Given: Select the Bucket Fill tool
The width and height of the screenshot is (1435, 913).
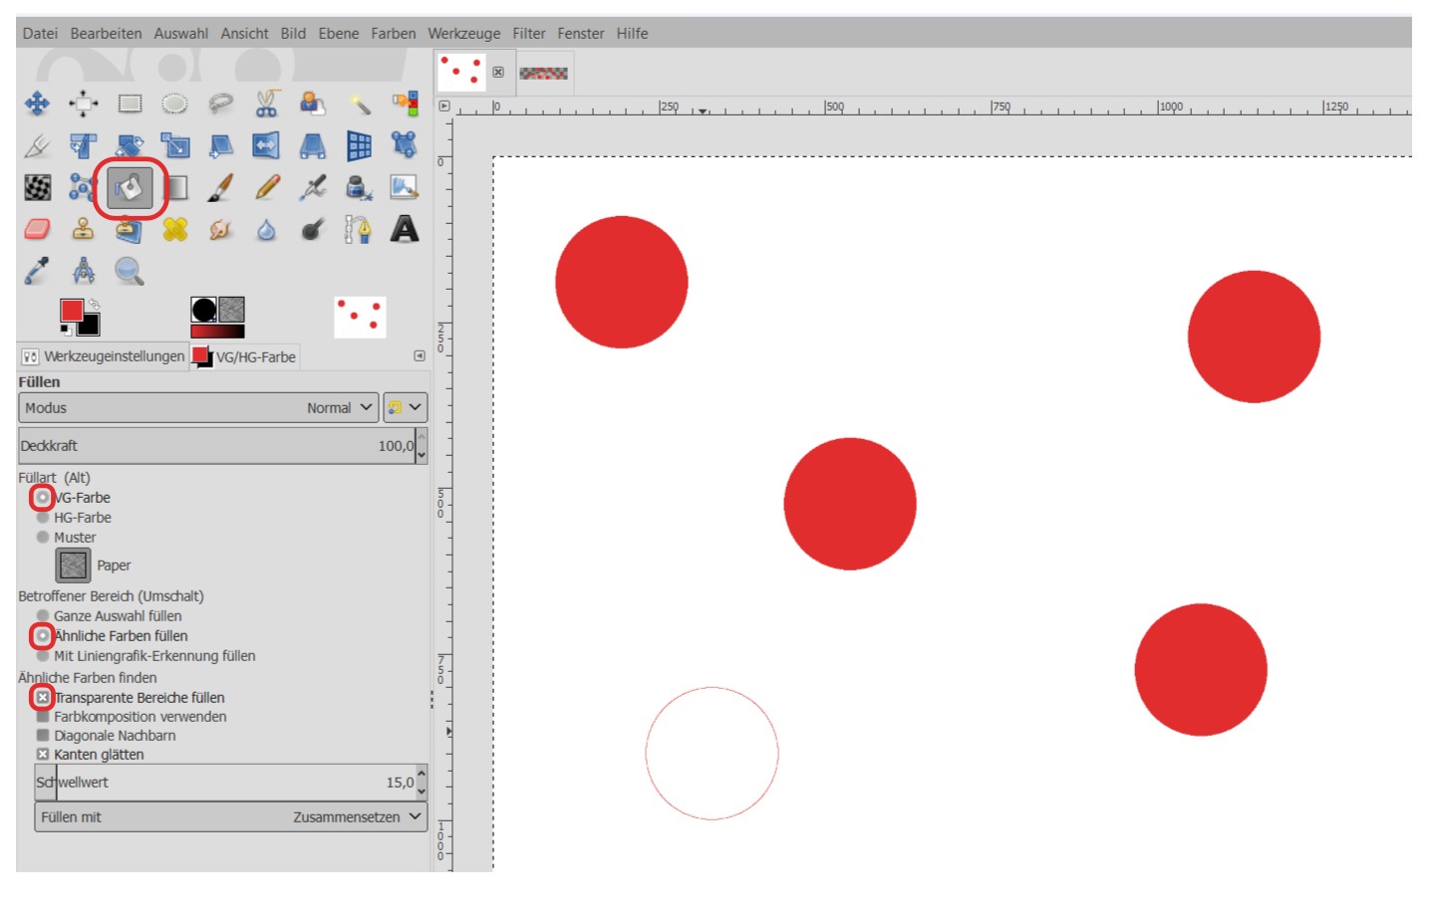Looking at the screenshot, I should pyautogui.click(x=130, y=188).
